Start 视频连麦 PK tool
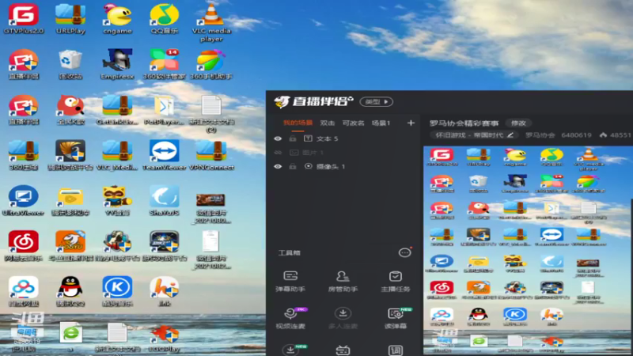Viewport: 633px width, 356px height. click(x=290, y=318)
